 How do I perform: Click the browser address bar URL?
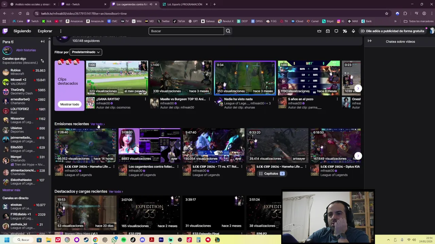point(84,13)
